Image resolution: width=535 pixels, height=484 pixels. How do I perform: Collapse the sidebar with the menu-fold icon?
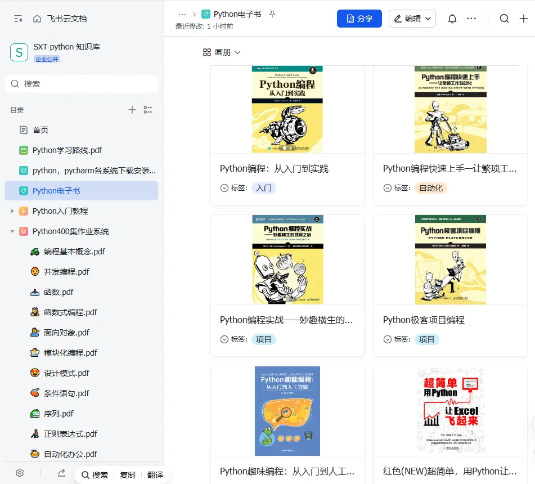click(x=18, y=19)
